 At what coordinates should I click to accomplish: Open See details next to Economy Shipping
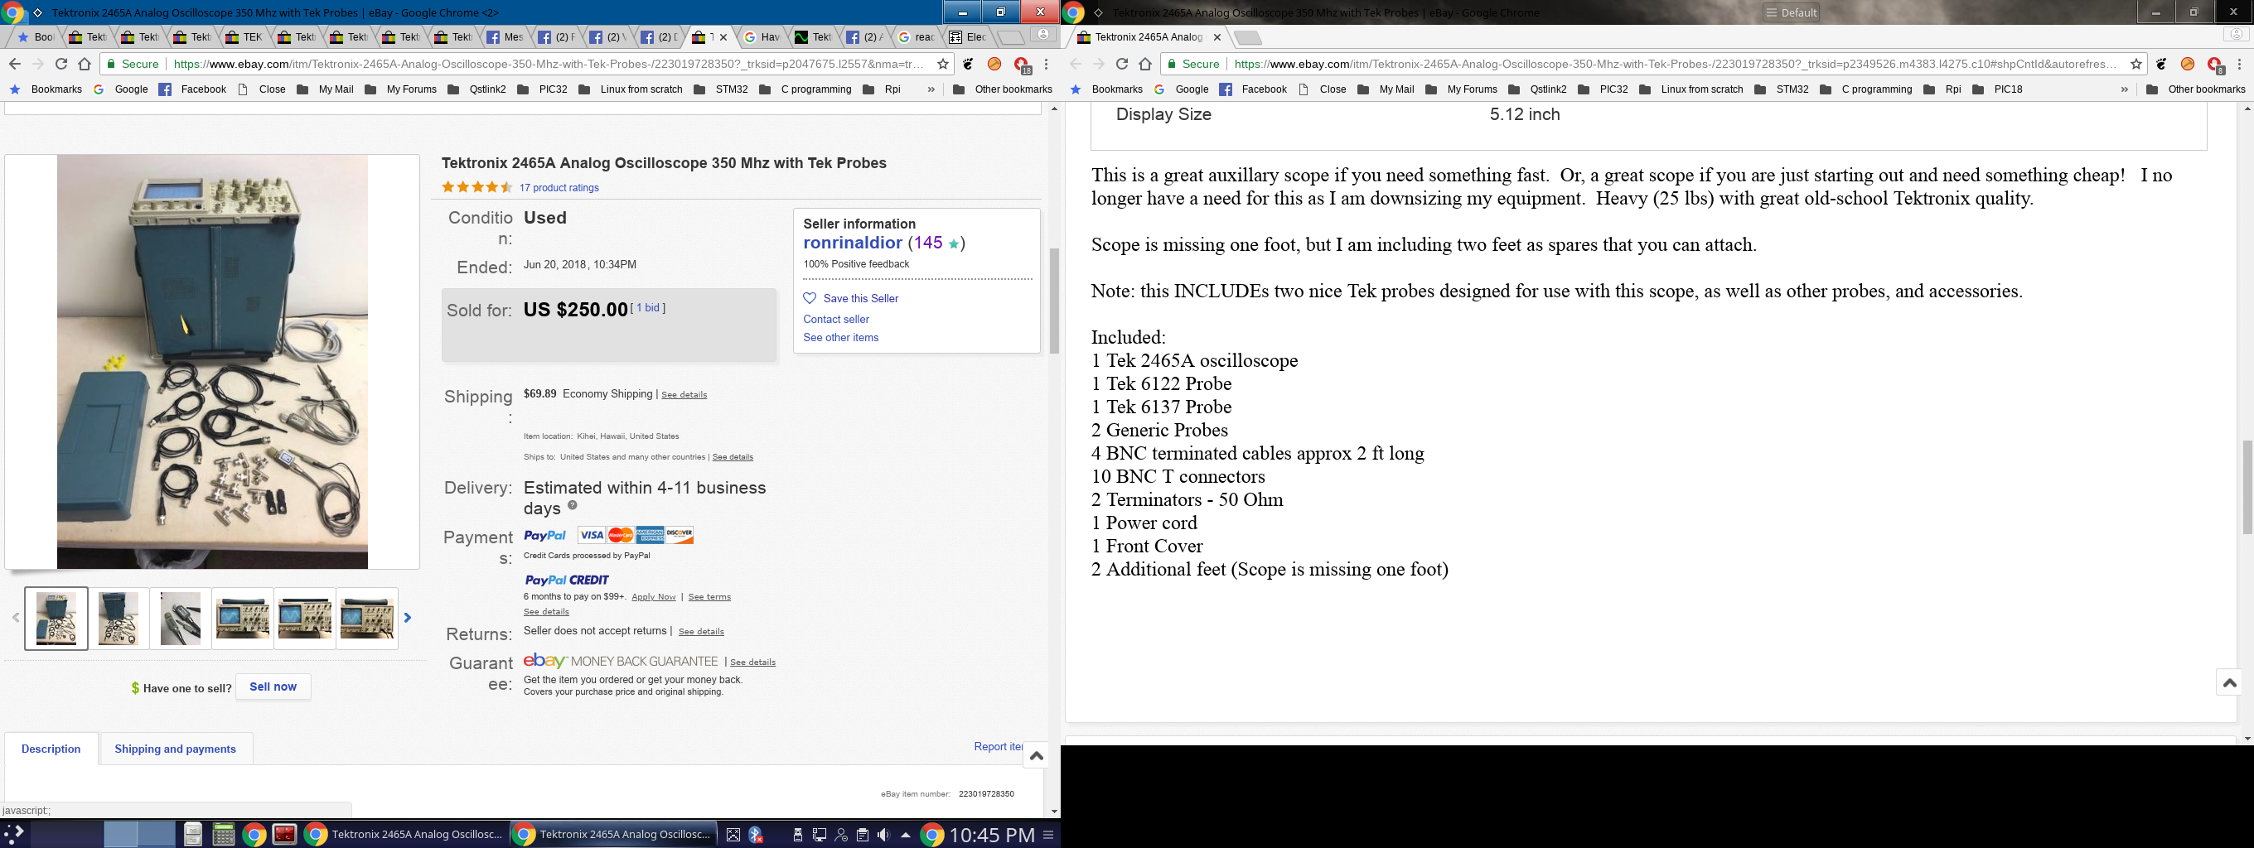click(684, 394)
